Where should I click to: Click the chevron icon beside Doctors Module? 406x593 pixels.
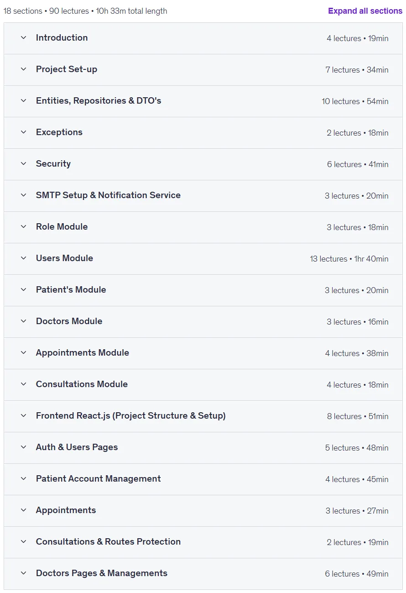coord(24,321)
